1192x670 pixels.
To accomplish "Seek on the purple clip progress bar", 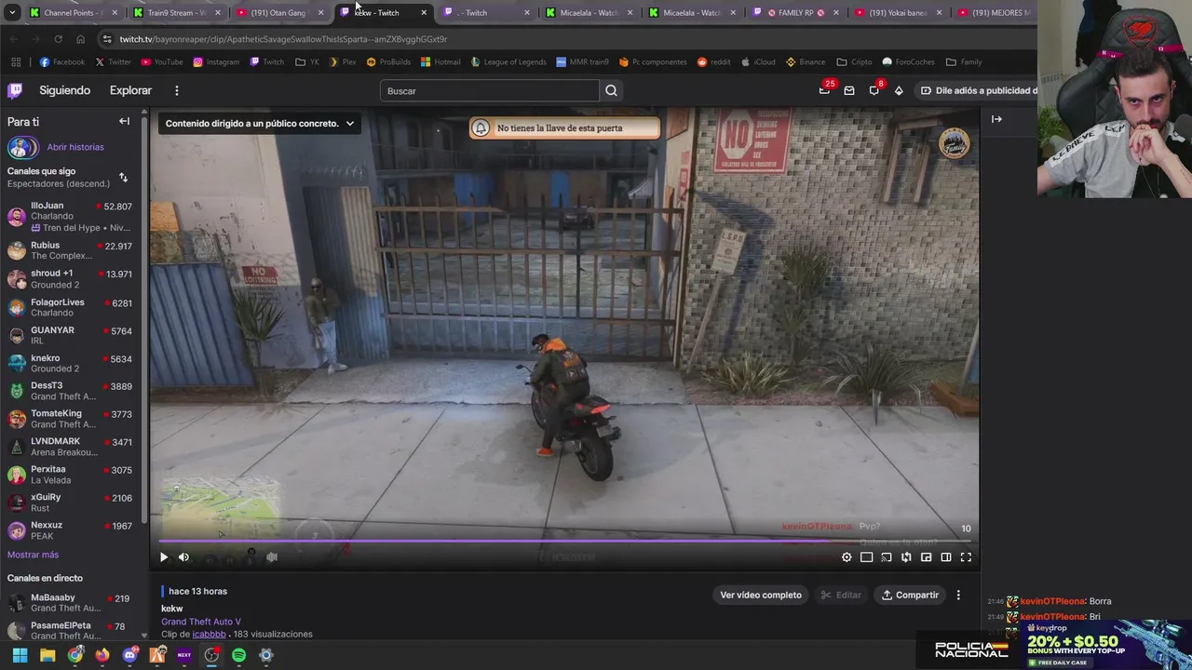I will click(563, 541).
